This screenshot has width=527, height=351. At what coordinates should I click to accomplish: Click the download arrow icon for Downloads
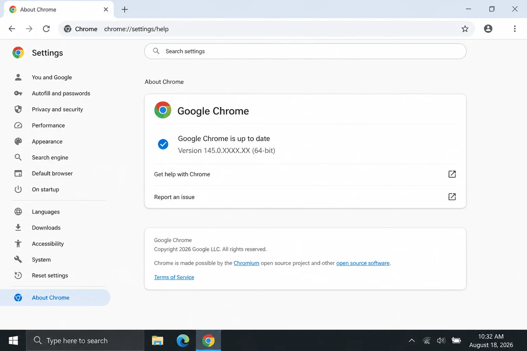point(18,227)
